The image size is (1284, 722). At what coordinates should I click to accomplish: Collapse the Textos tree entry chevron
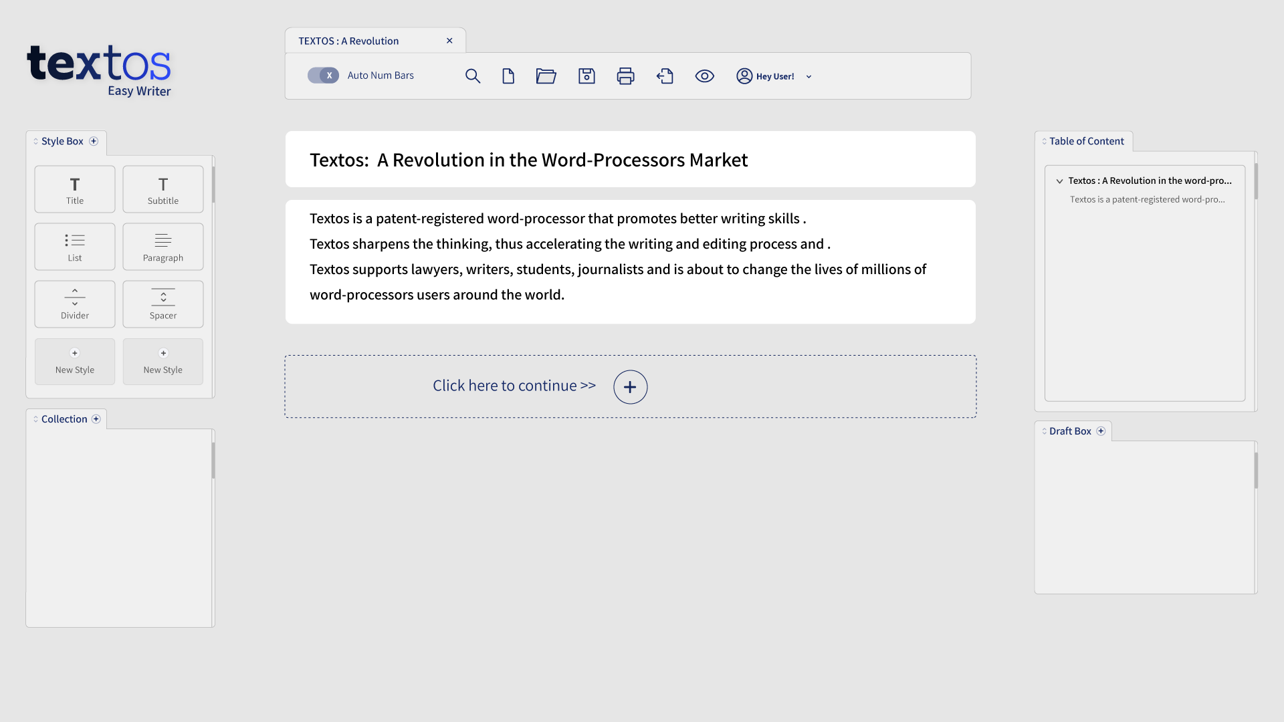(x=1059, y=181)
